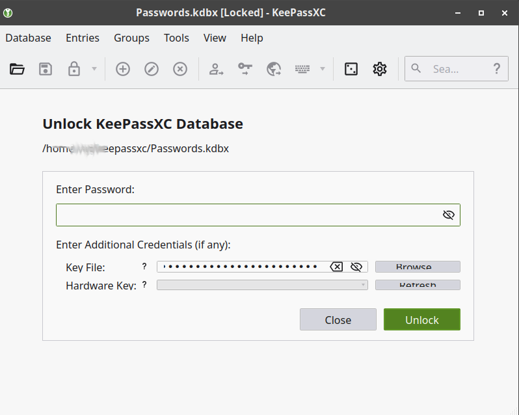
Task: Click the Copy Username person icon
Action: 216,69
